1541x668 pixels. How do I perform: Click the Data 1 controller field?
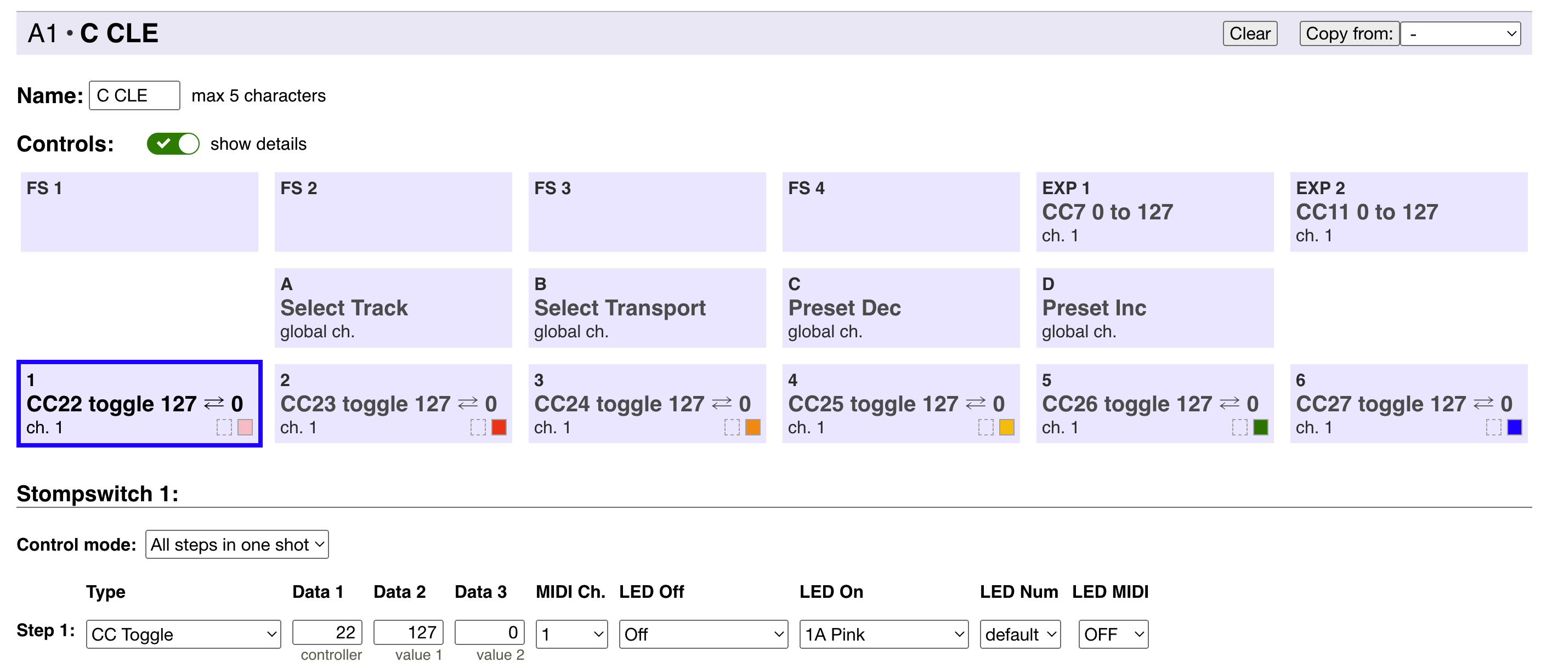point(327,632)
